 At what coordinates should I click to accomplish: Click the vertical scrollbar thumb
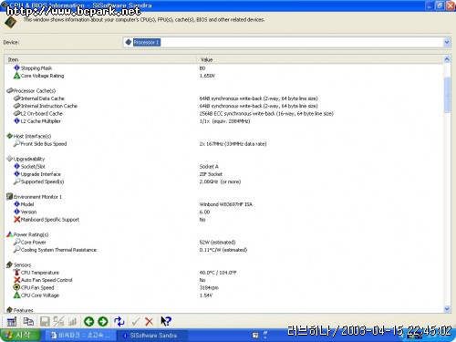(447, 95)
